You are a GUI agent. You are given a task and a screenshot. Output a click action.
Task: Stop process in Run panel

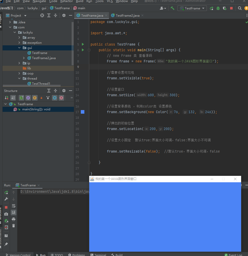click(6, 207)
